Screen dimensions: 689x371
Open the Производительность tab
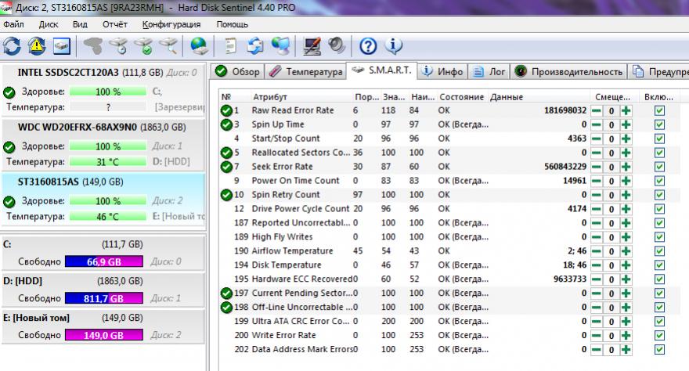click(569, 72)
